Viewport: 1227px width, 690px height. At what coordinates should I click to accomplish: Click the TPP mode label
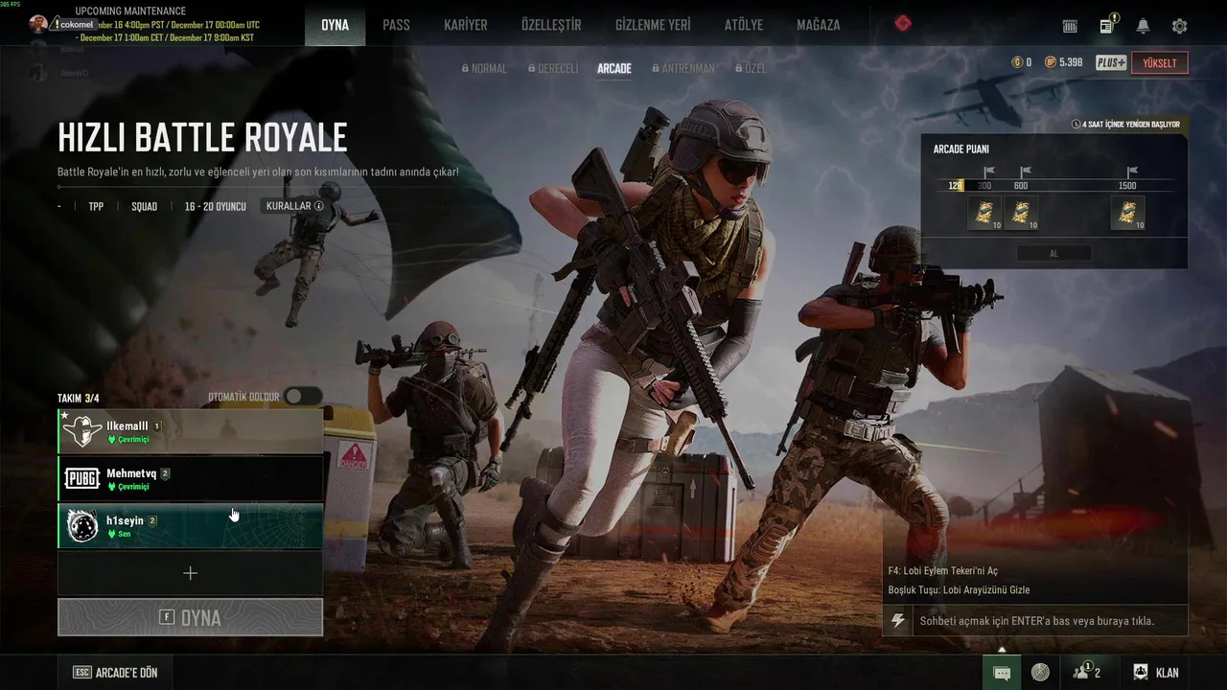pos(96,206)
